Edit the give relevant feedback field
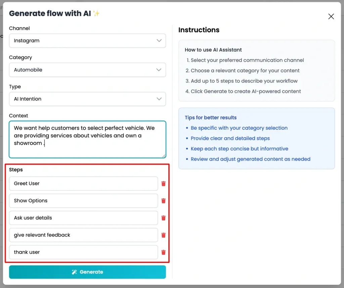 tap(83, 235)
